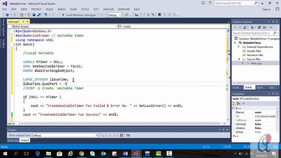Close the main.cpp editor tab

(27, 22)
